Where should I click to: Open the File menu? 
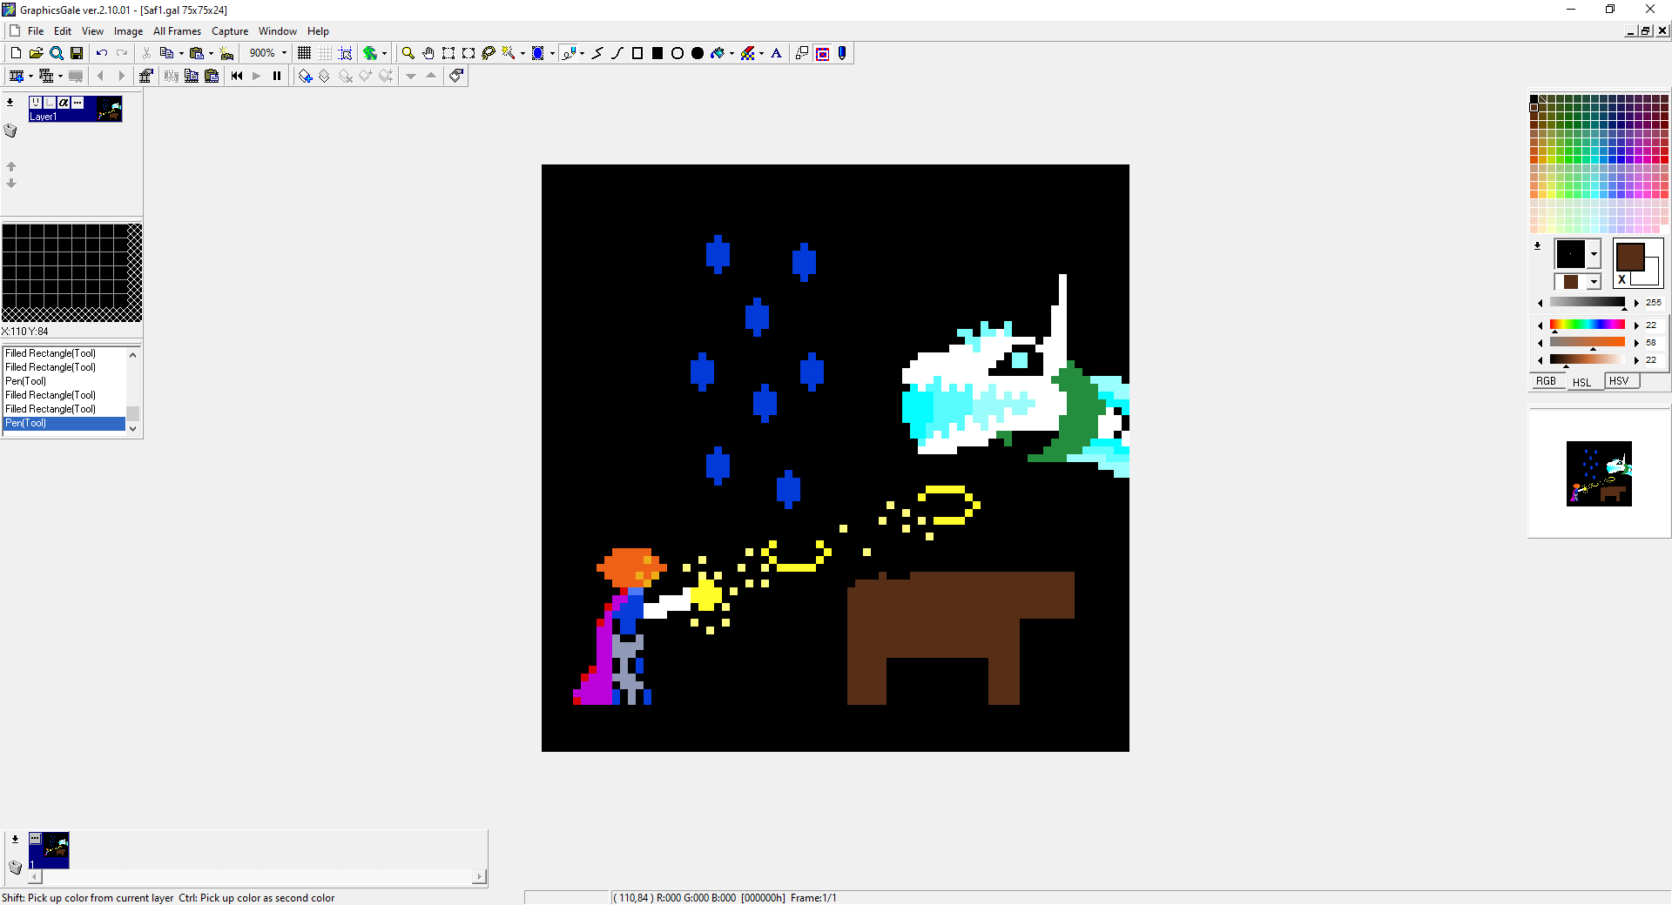tap(36, 31)
